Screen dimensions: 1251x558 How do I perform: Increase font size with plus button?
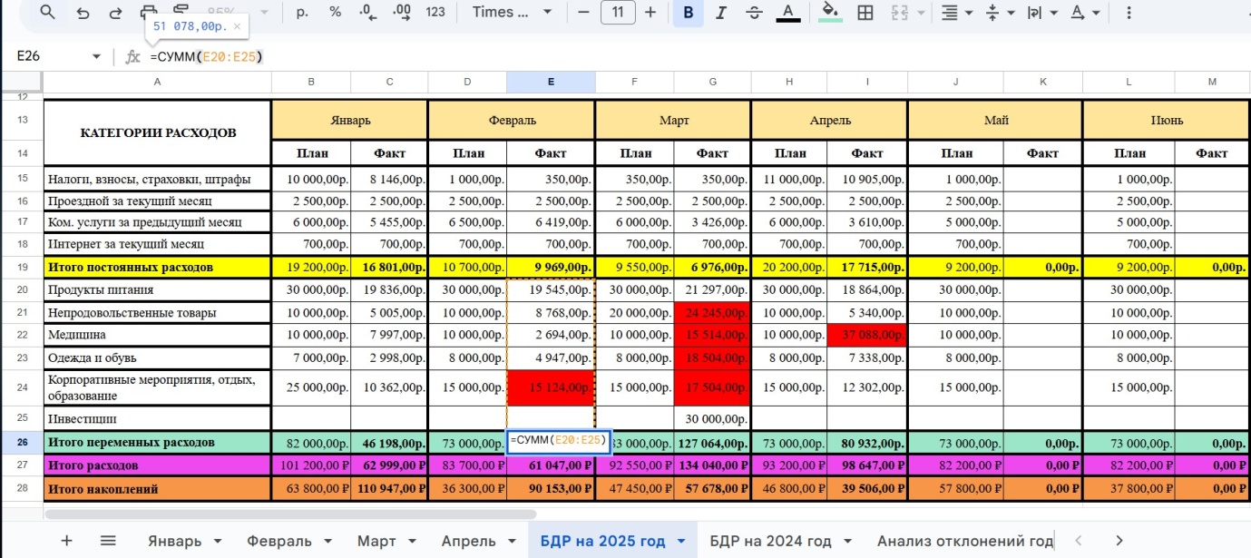pyautogui.click(x=650, y=12)
